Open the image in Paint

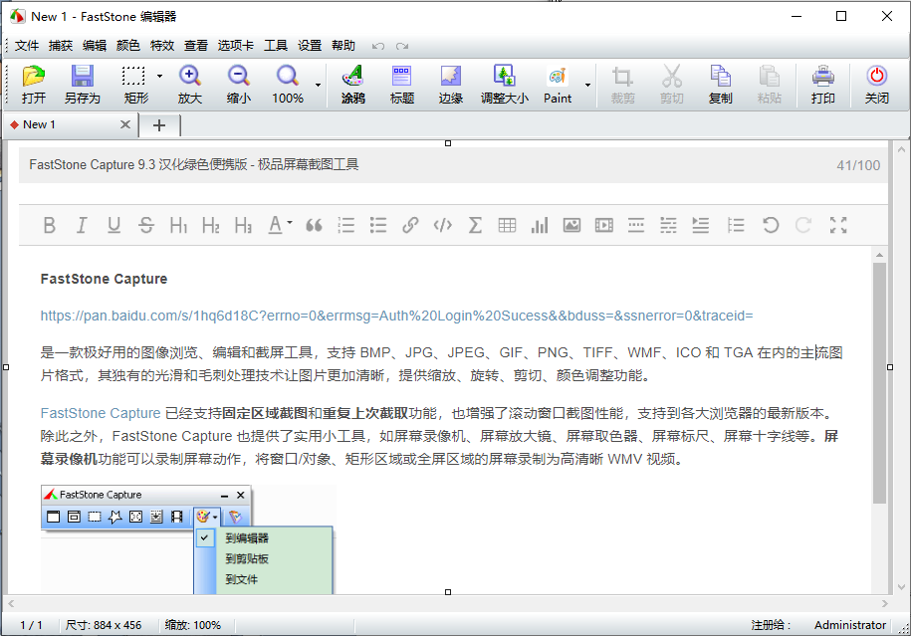pos(558,85)
